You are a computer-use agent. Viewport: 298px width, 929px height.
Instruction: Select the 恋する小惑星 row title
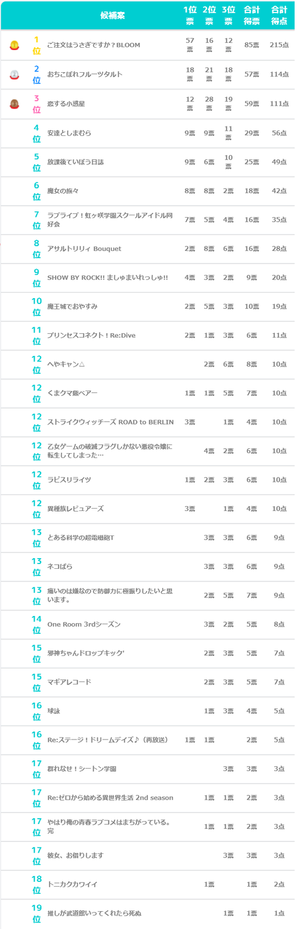point(66,104)
